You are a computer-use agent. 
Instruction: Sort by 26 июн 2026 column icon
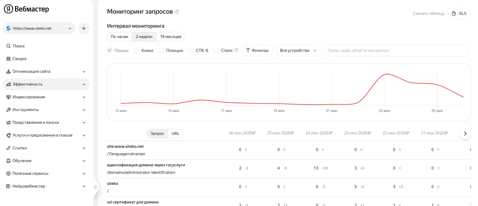(x=254, y=133)
